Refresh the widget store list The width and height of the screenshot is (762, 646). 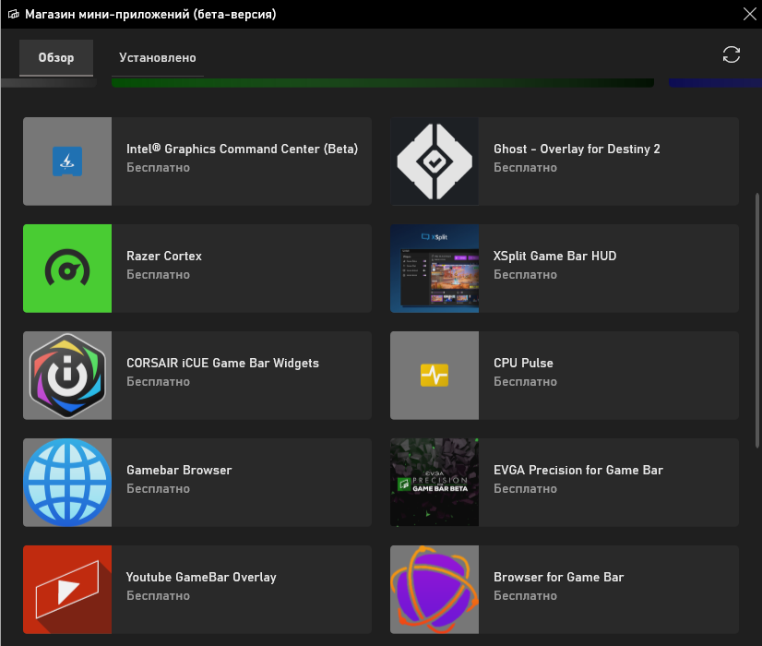pyautogui.click(x=731, y=54)
